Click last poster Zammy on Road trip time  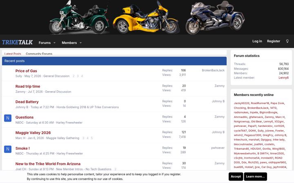219,86
